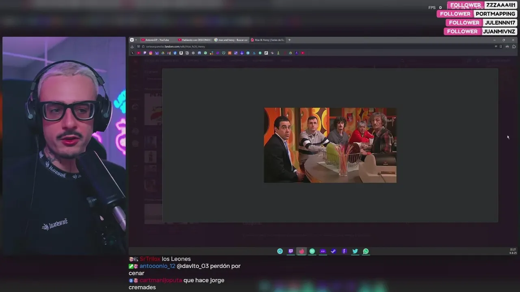The width and height of the screenshot is (520, 292).
Task: Open the Twitch bookmark in bookmarks bar
Action: coord(145,53)
